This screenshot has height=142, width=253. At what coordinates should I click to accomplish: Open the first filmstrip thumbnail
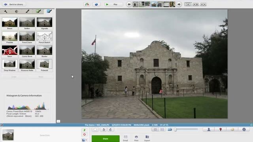pyautogui.click(x=136, y=4)
